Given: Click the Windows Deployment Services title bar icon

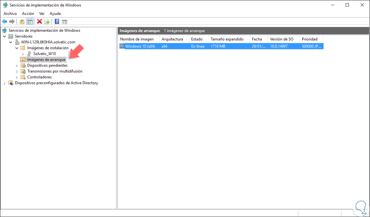Looking at the screenshot, I should point(5,5).
